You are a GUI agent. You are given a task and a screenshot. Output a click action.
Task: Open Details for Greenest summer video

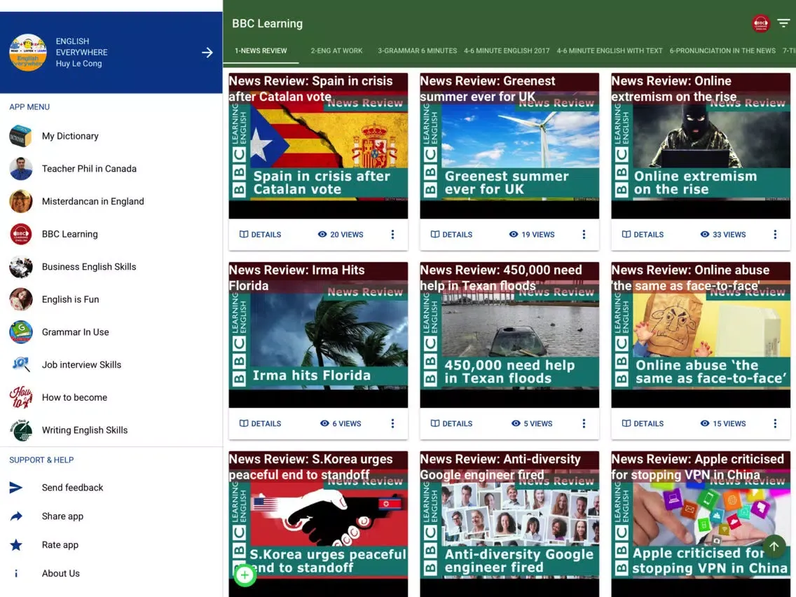pos(451,235)
